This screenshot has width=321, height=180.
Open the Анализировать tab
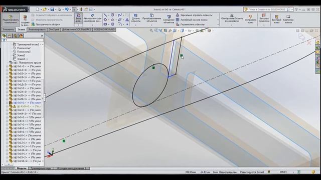(x=37, y=29)
